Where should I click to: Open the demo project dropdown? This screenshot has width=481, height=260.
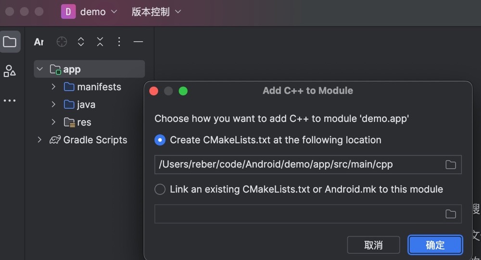coord(89,12)
